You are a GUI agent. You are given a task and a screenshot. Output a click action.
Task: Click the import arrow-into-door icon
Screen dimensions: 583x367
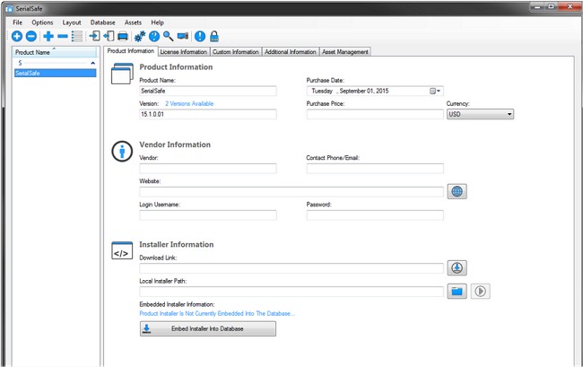coord(94,36)
